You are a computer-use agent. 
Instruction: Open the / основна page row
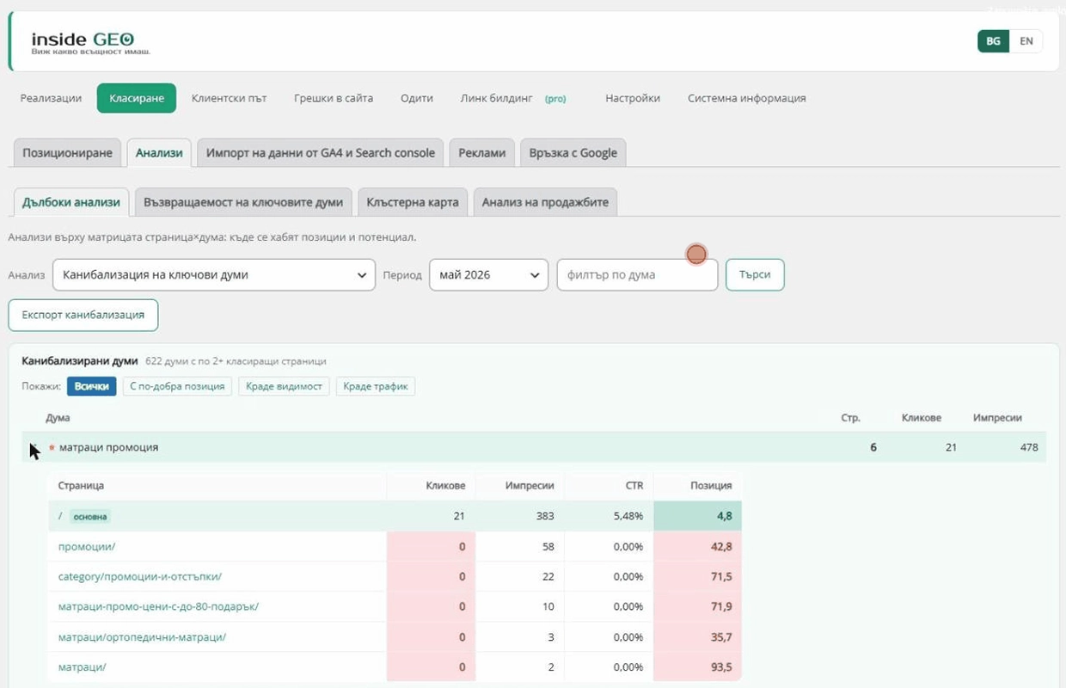click(x=395, y=516)
